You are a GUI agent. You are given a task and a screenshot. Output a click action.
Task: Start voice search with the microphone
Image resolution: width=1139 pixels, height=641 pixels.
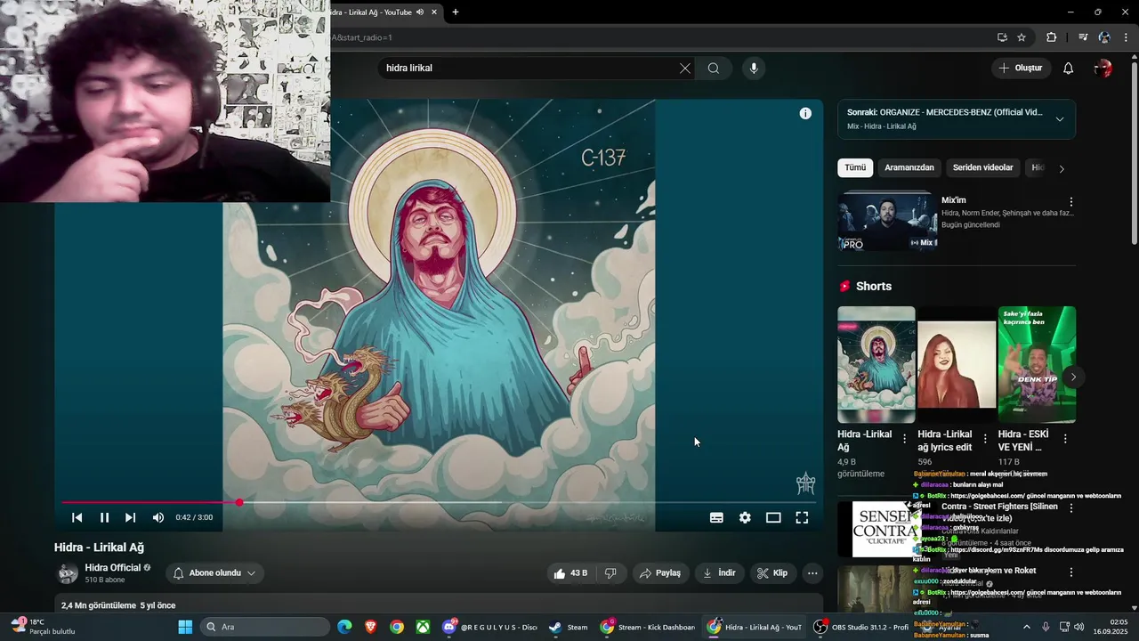pyautogui.click(x=754, y=69)
